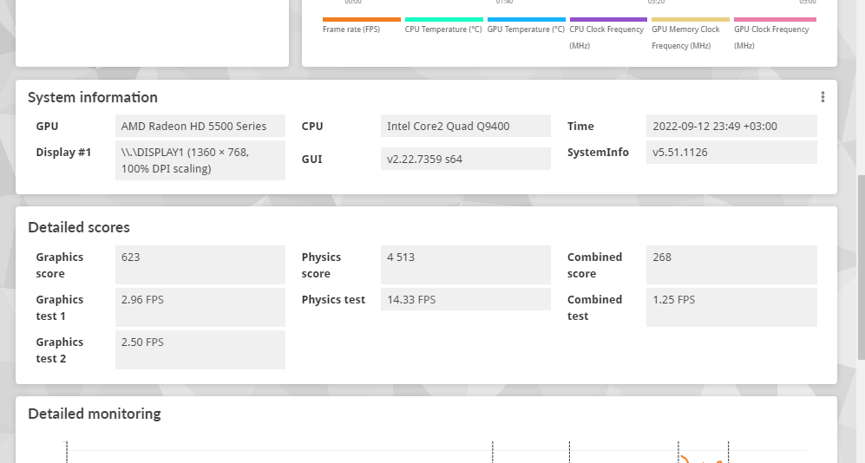Toggle GPU Memory Clock Frequency legend
This screenshot has height=463, width=865.
[x=690, y=34]
